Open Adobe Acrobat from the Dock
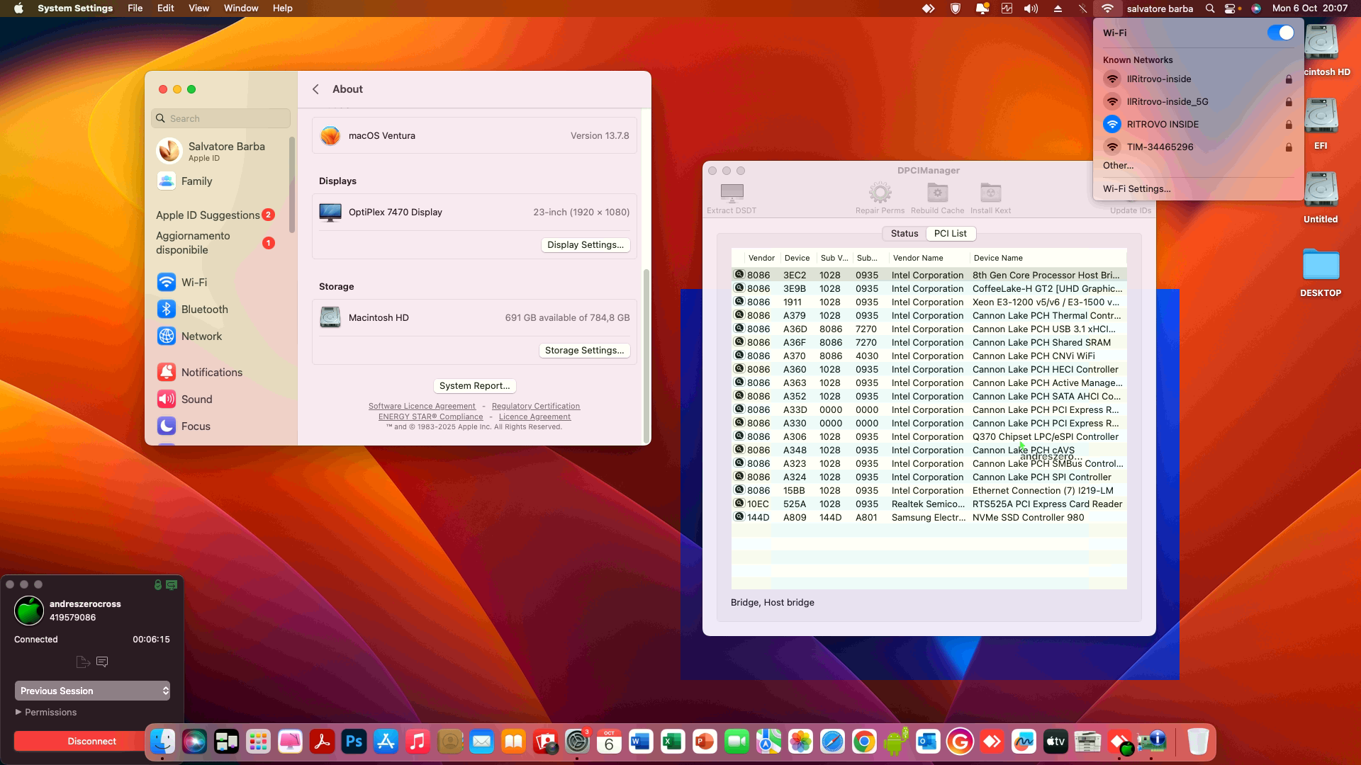 point(322,742)
